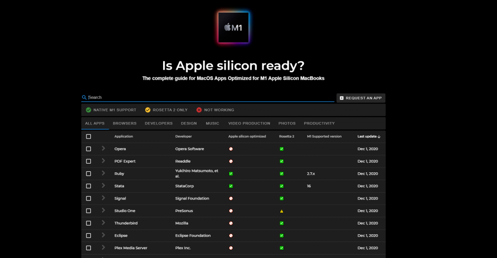Viewport: 497px width, 258px height.
Task: Filter by Not Working
Action: coord(215,110)
